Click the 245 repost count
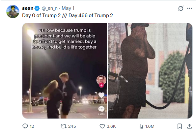Screen dimensions: 196x133 pos(72,126)
